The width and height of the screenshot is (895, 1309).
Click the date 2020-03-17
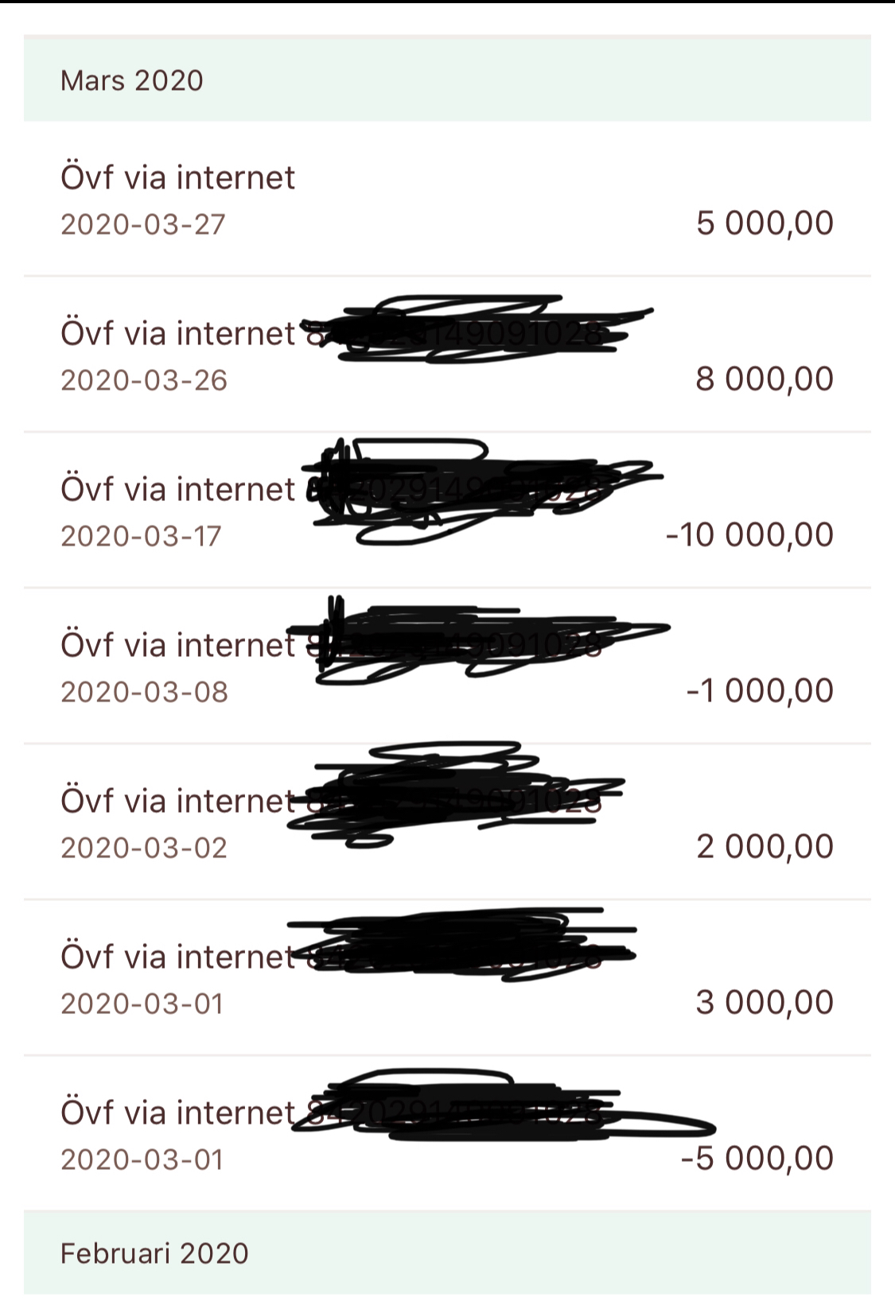click(x=141, y=537)
